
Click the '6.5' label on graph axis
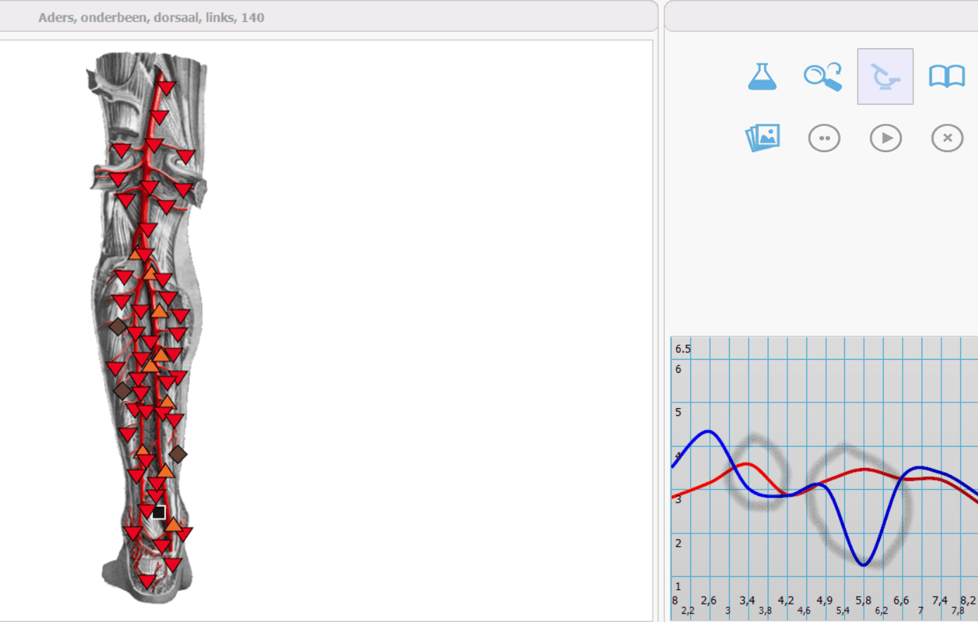pyautogui.click(x=683, y=349)
